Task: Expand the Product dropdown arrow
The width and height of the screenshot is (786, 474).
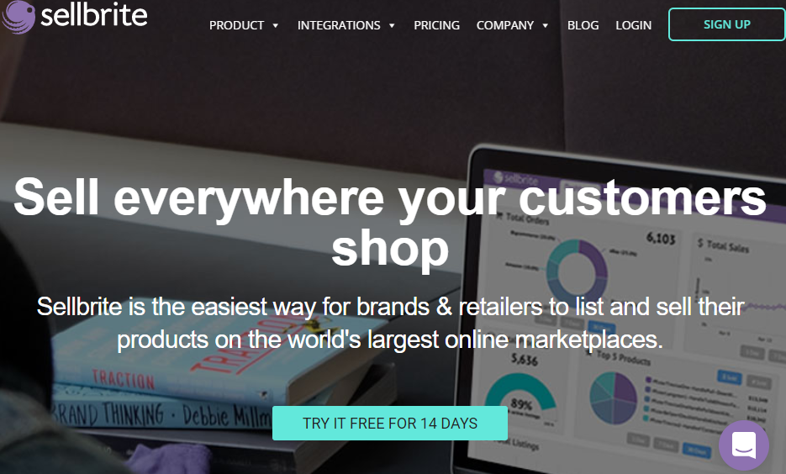Action: click(275, 25)
